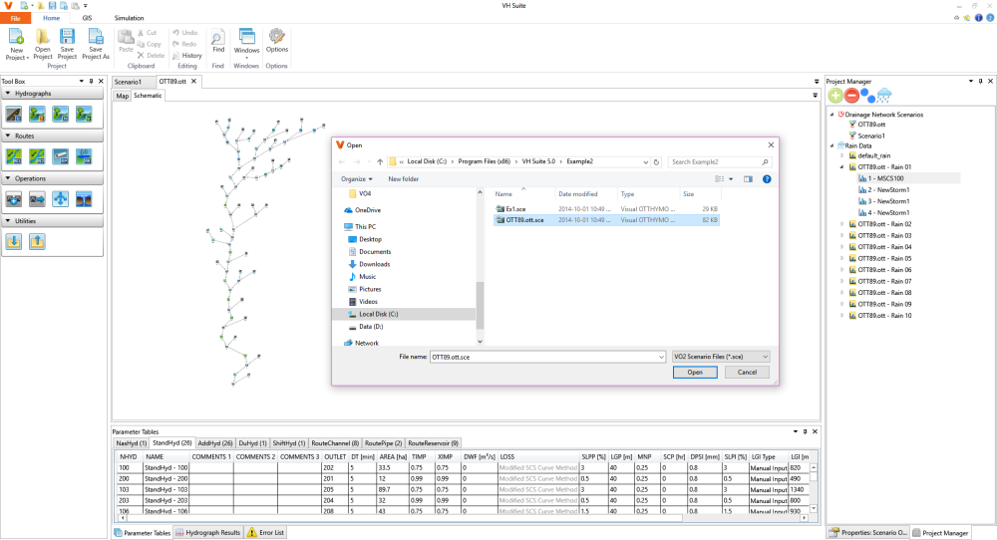This screenshot has width=997, height=540.
Task: Select the pipe route tool in Tool Box
Action: 61,156
